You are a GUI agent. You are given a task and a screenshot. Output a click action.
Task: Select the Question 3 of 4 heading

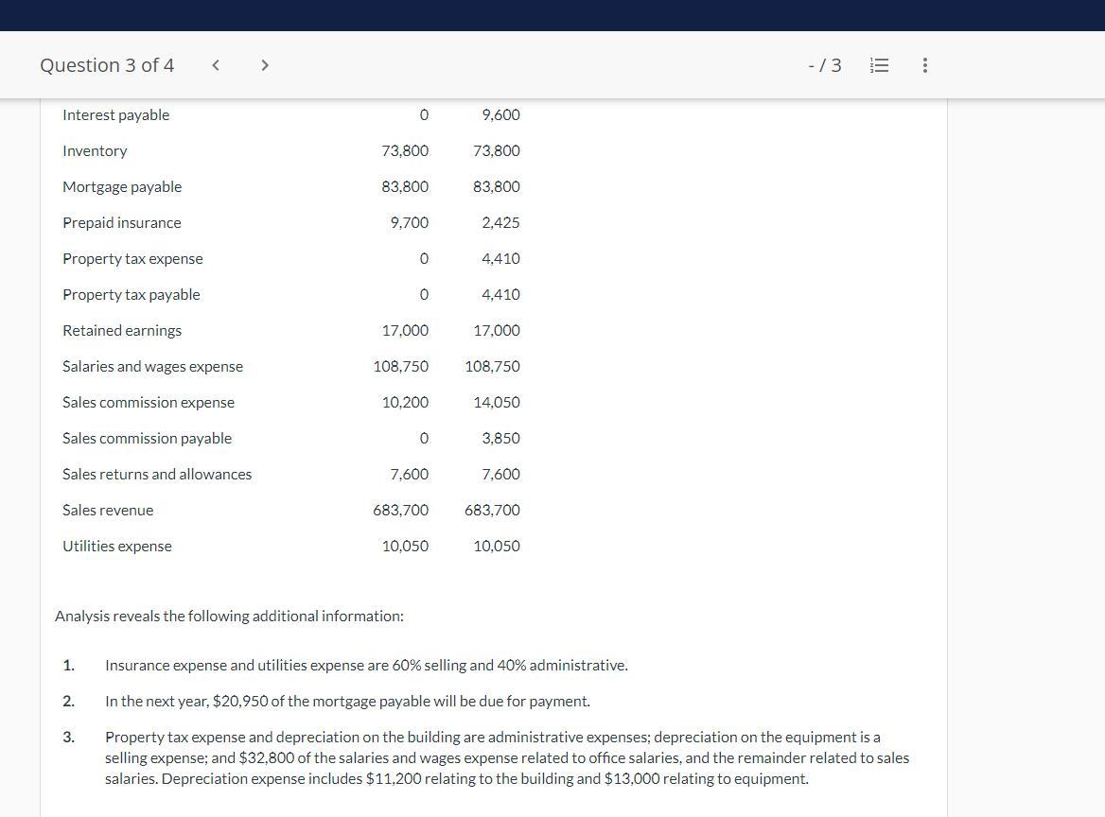107,65
